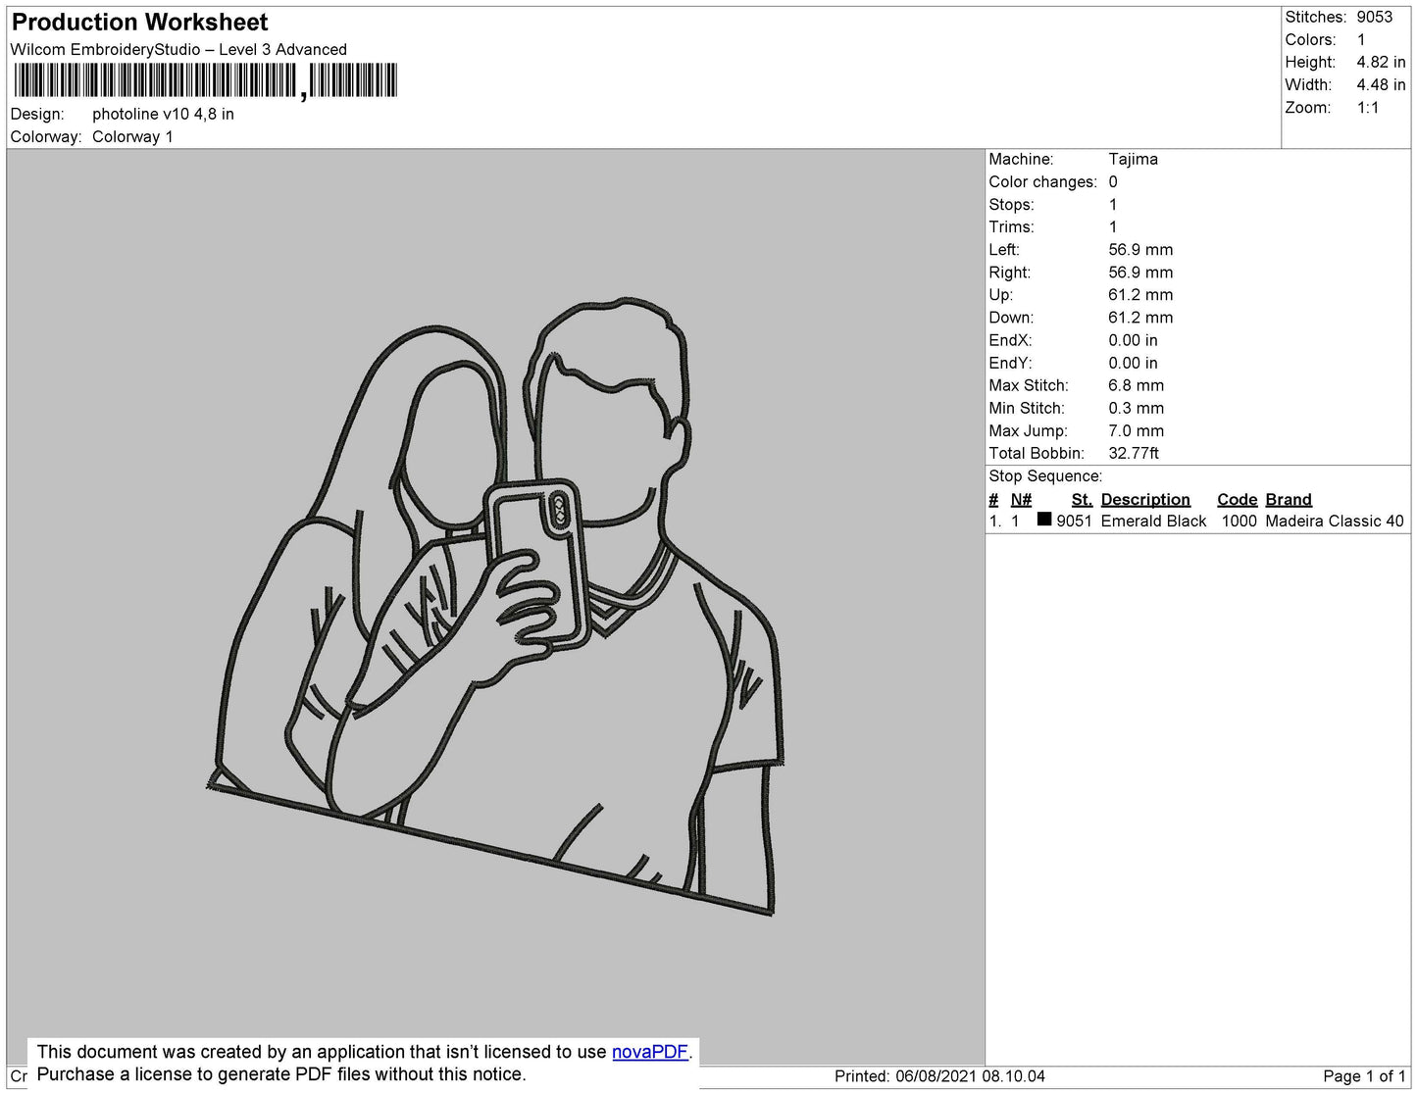Select 'Wilcom EmbroideryStudio – Level 3 Advanced' text
The image size is (1417, 1095).
pos(178,49)
